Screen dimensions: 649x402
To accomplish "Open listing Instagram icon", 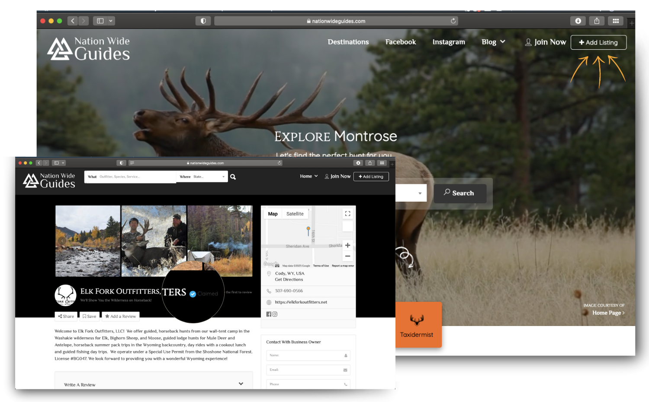I will pos(275,314).
